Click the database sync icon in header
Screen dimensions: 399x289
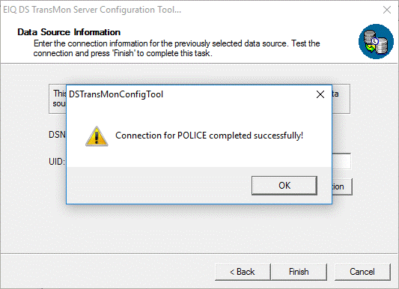376,41
